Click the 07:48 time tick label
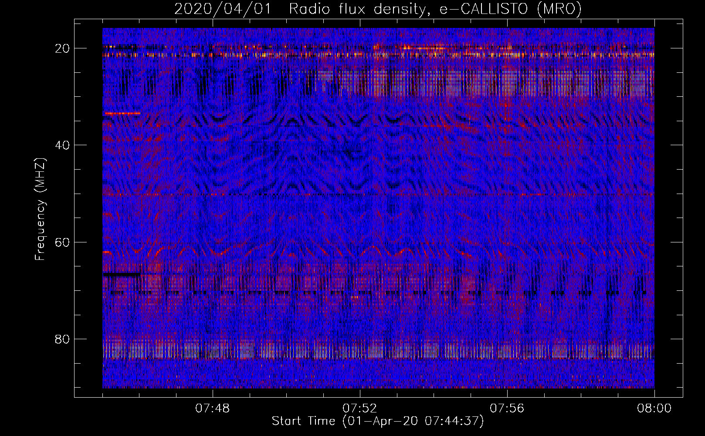Screen dimensions: 705x436 click(213, 409)
